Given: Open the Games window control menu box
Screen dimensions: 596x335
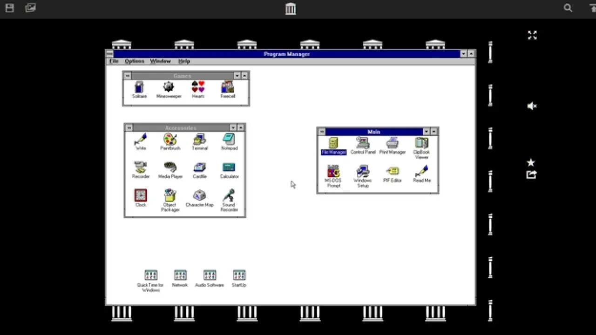Looking at the screenshot, I should point(128,76).
